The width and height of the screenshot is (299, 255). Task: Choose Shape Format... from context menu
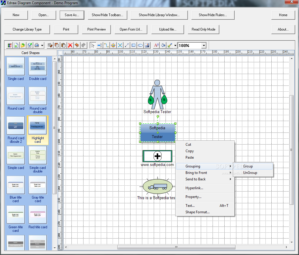(205, 212)
